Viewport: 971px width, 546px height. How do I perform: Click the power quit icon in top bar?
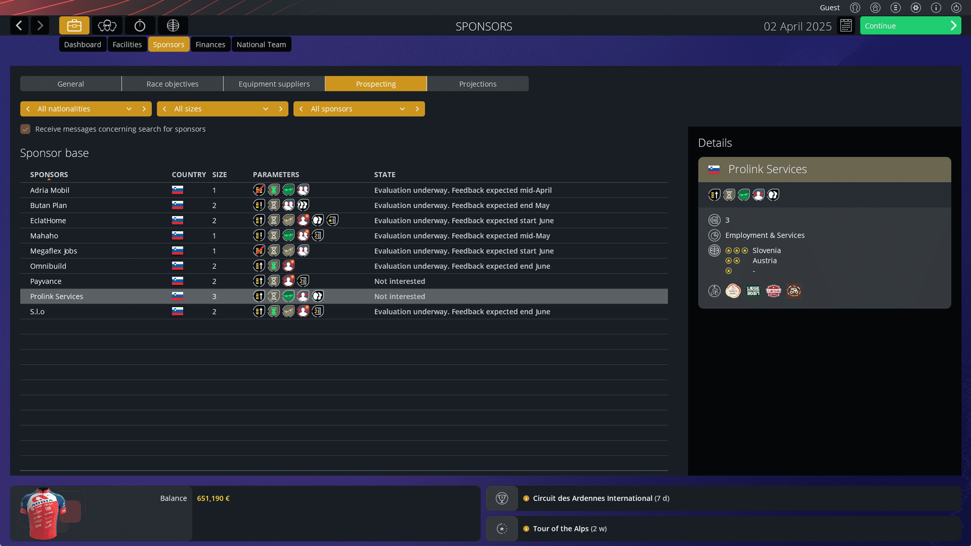956,8
